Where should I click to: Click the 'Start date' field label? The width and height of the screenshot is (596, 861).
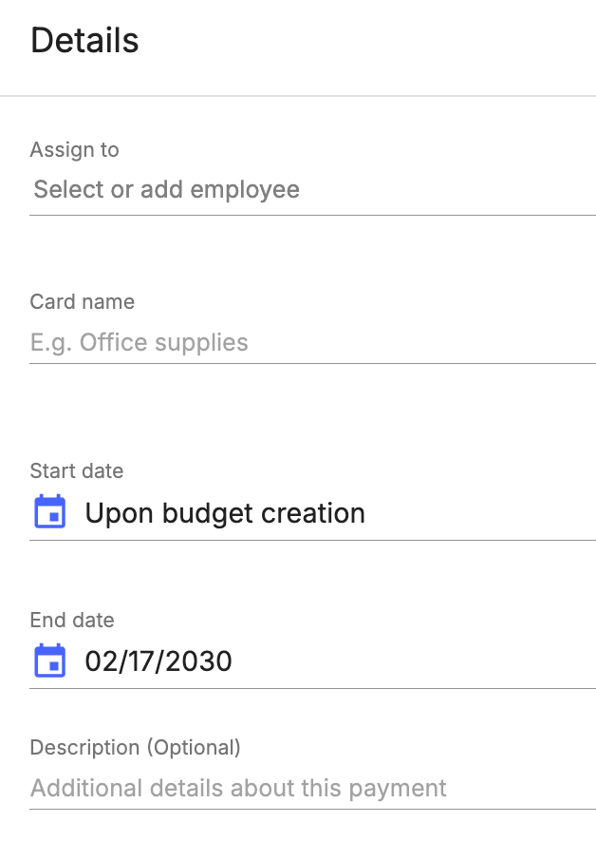point(77,470)
